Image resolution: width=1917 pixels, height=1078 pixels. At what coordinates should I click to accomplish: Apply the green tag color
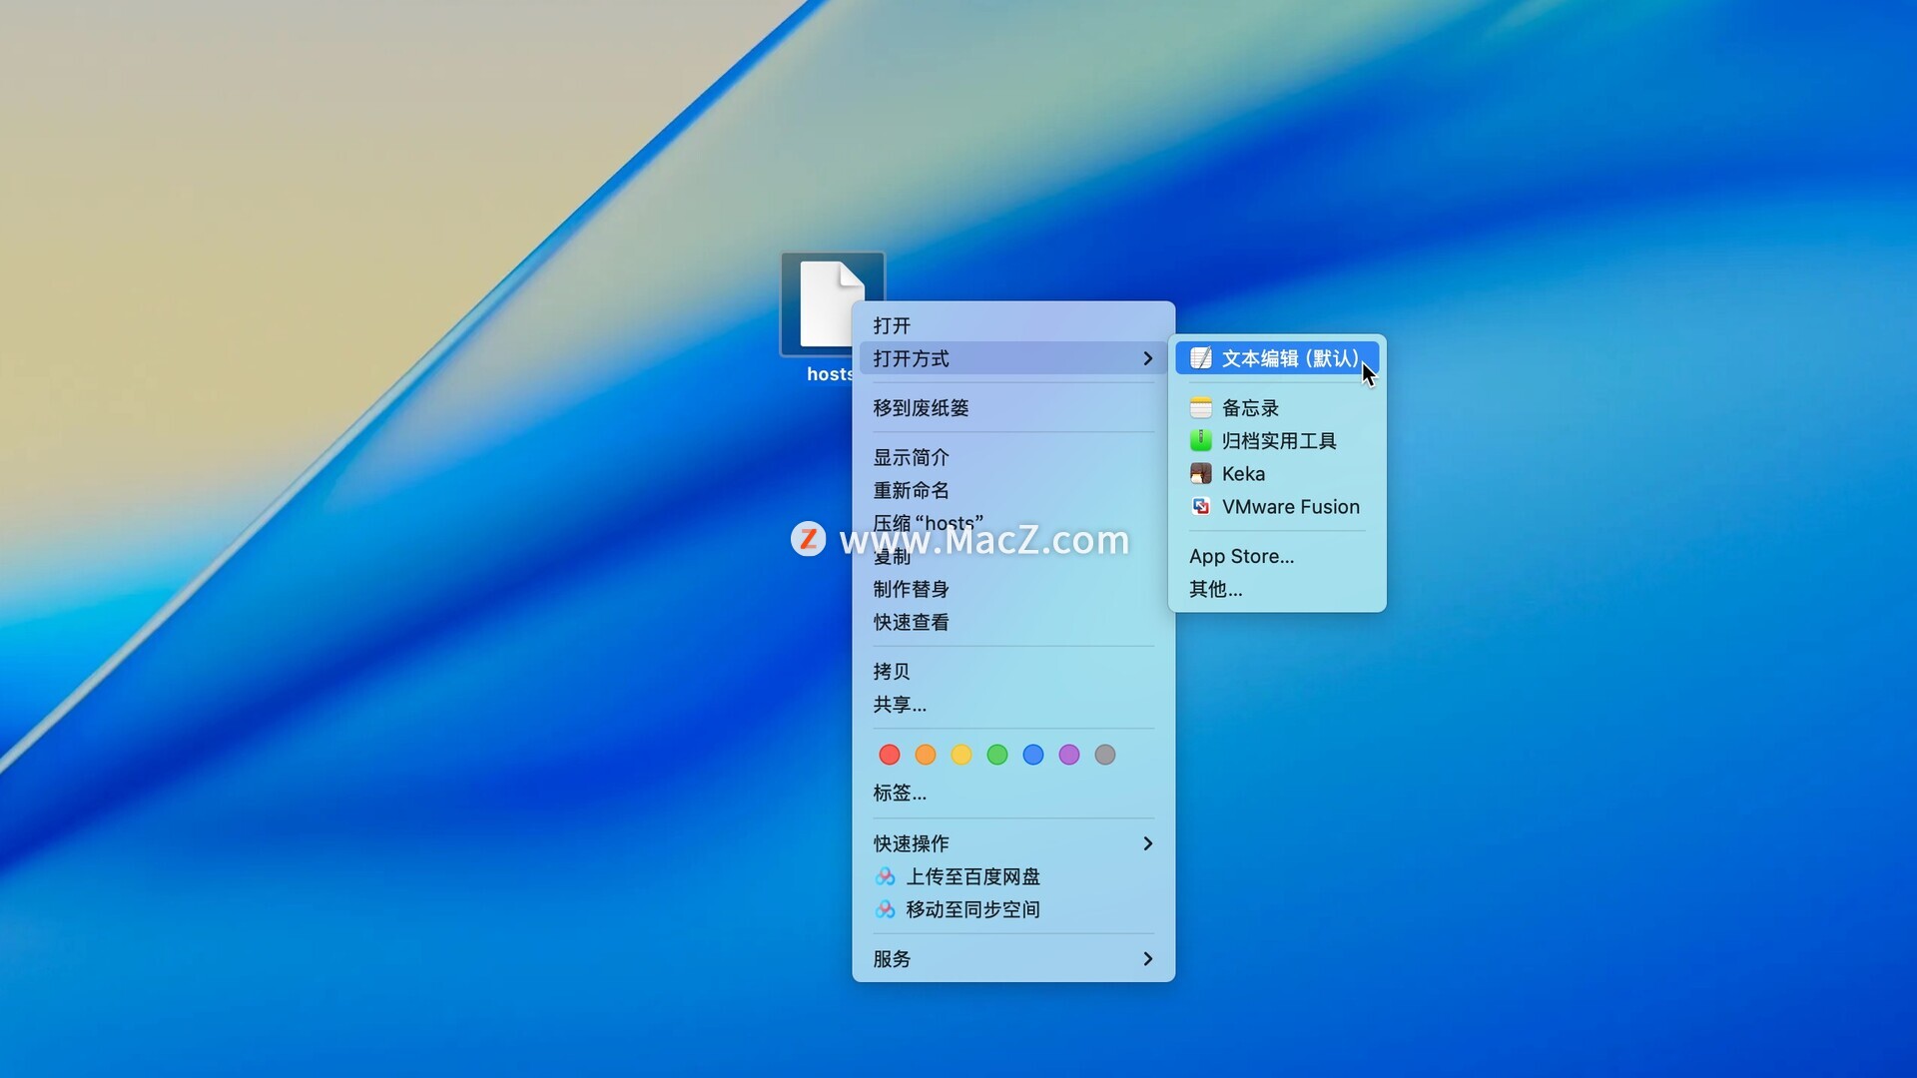point(997,755)
